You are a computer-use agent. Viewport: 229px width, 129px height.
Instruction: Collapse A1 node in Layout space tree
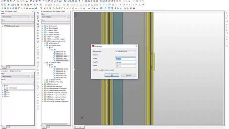pyautogui.click(x=3, y=86)
